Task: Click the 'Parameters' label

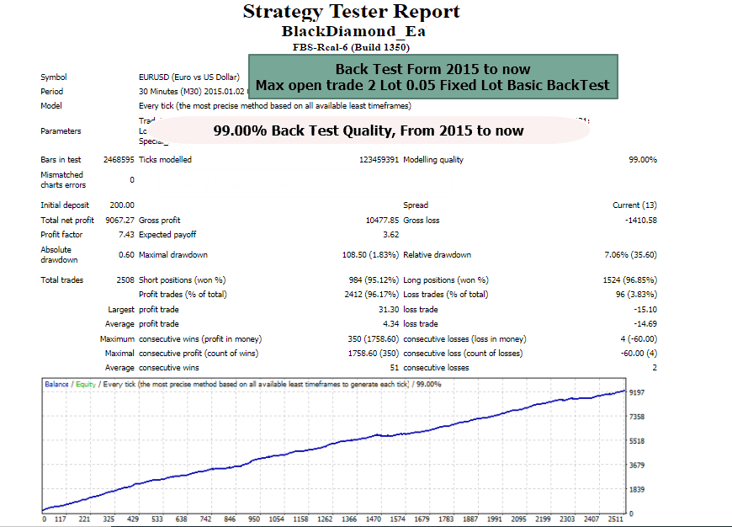Action: point(61,131)
